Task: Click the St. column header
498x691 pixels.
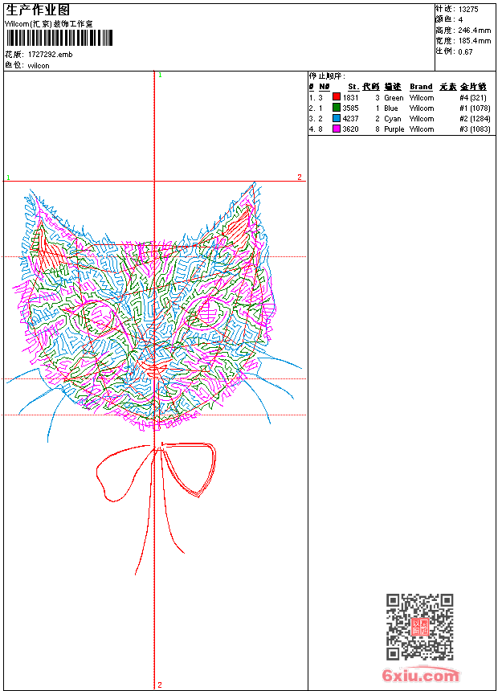Action: 353,87
